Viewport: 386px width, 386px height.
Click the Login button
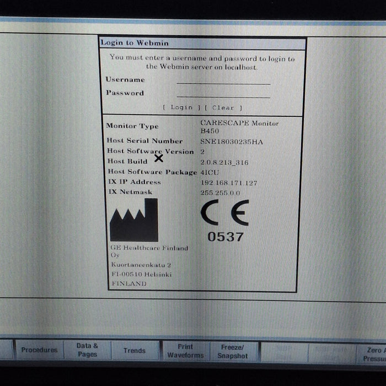click(x=181, y=108)
